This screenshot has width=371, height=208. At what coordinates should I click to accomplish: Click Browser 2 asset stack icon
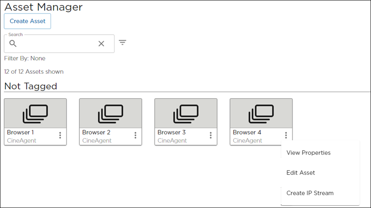(110, 113)
